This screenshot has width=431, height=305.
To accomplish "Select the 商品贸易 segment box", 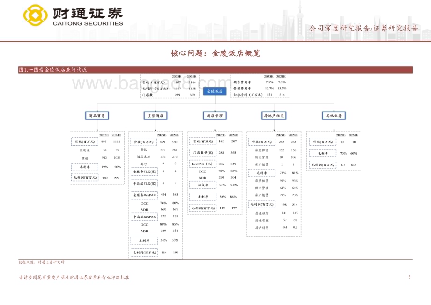I will tap(97, 116).
